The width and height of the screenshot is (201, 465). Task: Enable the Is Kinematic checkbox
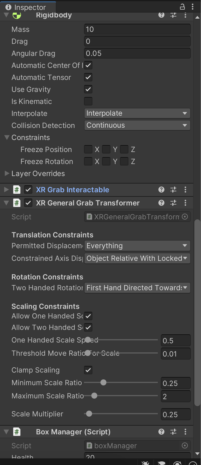click(88, 101)
